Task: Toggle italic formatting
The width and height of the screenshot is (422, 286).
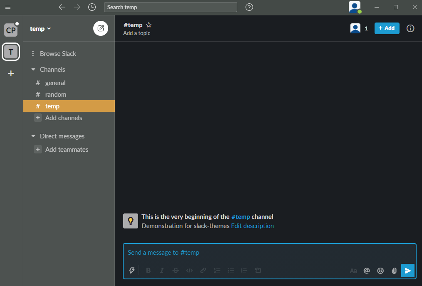Action: [162, 270]
